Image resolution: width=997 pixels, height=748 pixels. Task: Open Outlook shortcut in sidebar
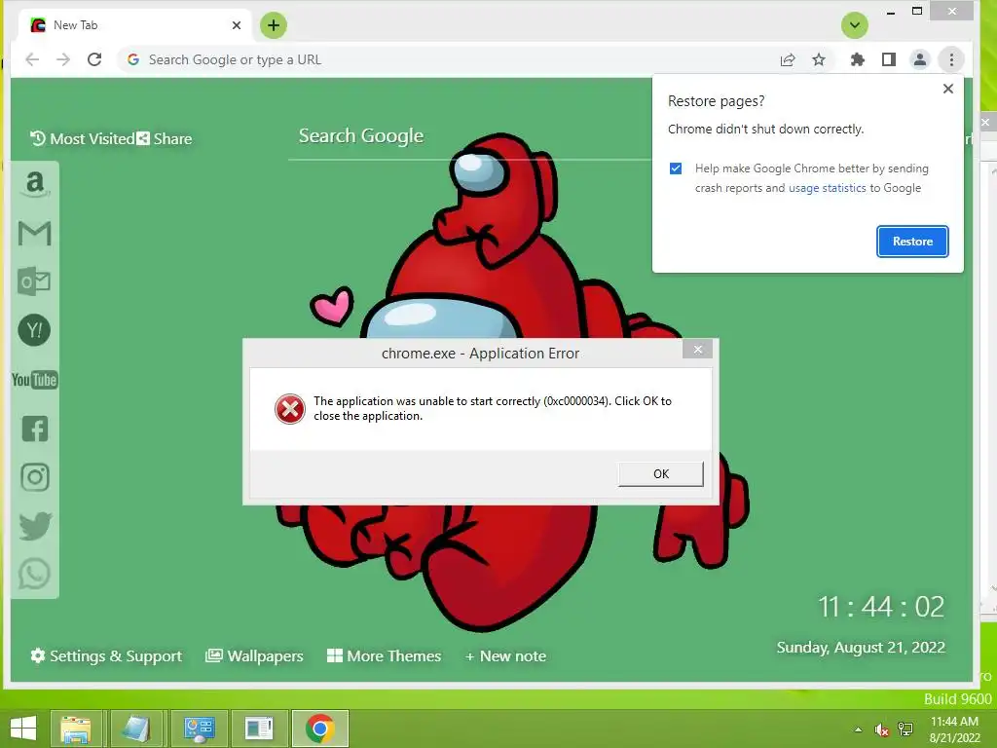pos(34,281)
